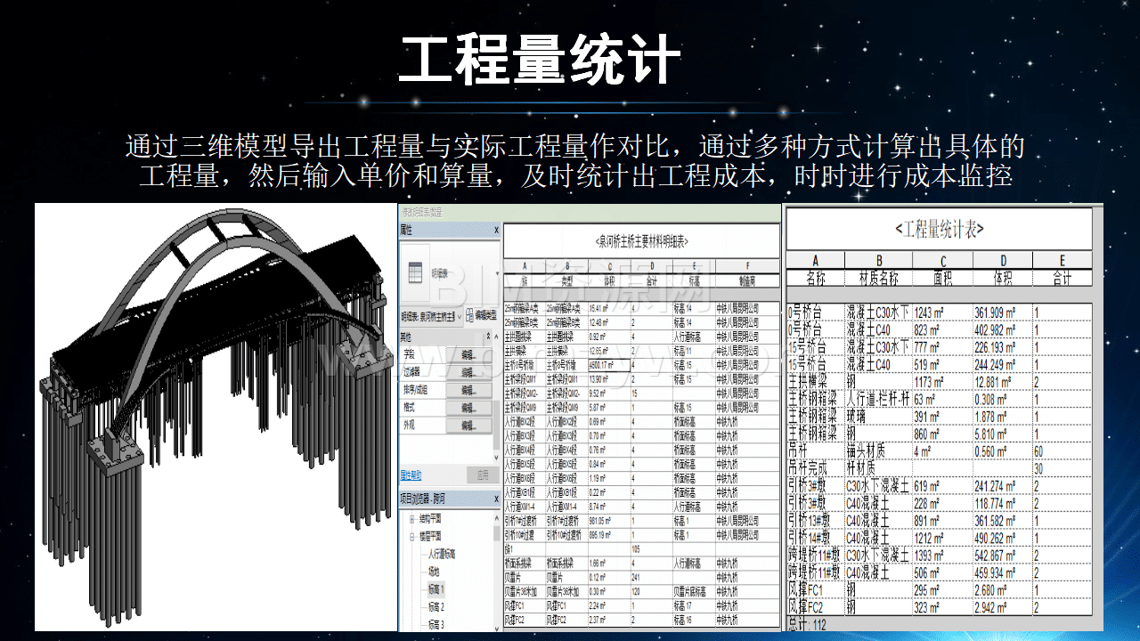1140x641 pixels.
Task: Click the 编辑 button for 排序/成组
Action: tap(468, 391)
